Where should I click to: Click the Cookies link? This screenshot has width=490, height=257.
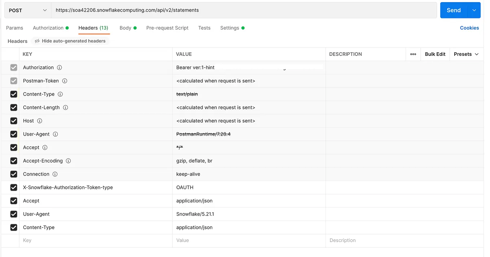click(x=469, y=28)
